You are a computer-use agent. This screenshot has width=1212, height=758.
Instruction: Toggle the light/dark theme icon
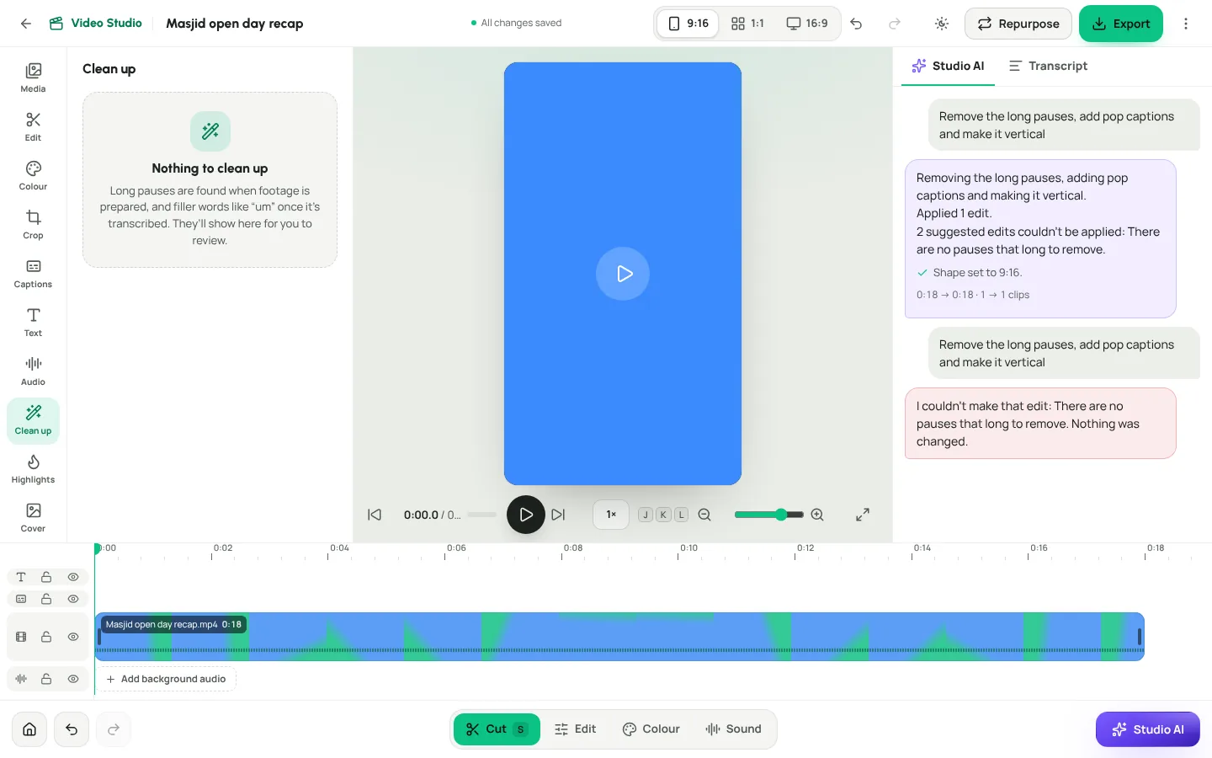pyautogui.click(x=942, y=24)
